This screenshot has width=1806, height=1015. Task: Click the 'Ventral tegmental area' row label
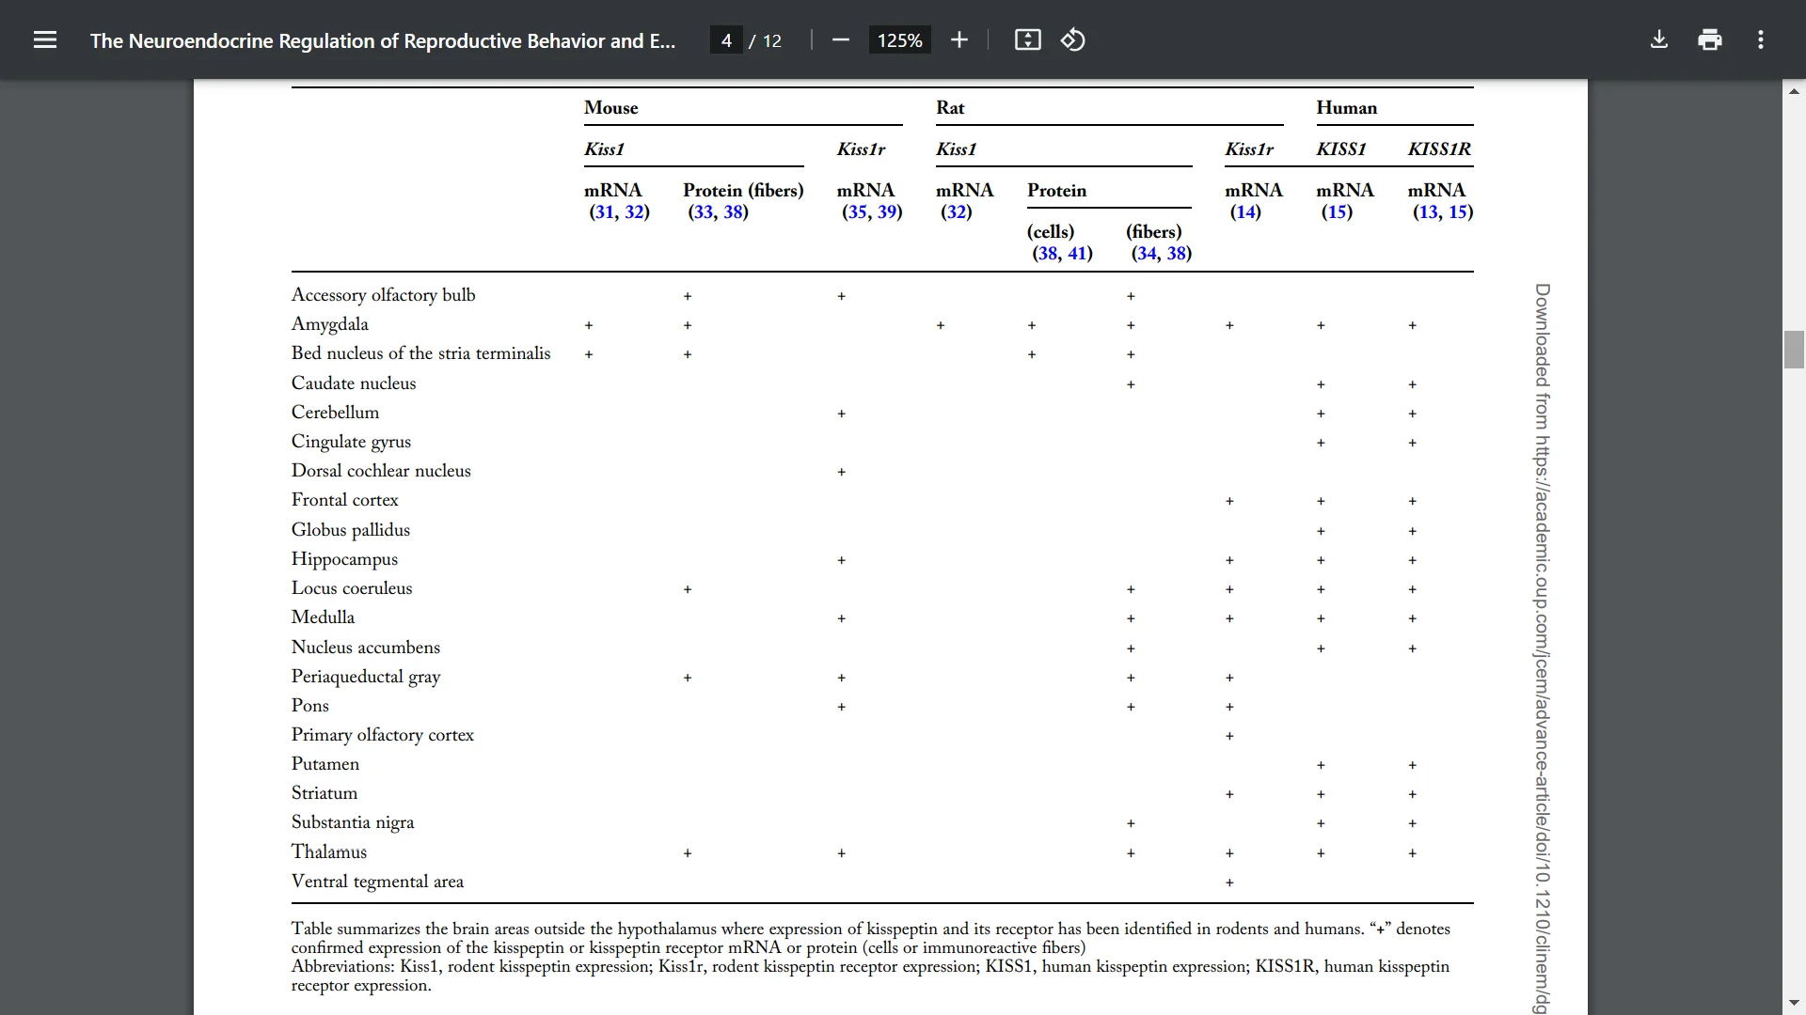tap(377, 882)
